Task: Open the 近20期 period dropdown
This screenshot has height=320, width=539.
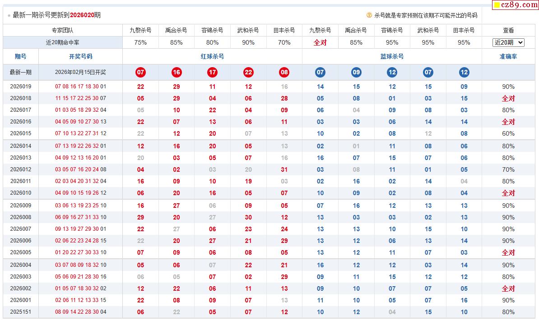Action: (508, 42)
